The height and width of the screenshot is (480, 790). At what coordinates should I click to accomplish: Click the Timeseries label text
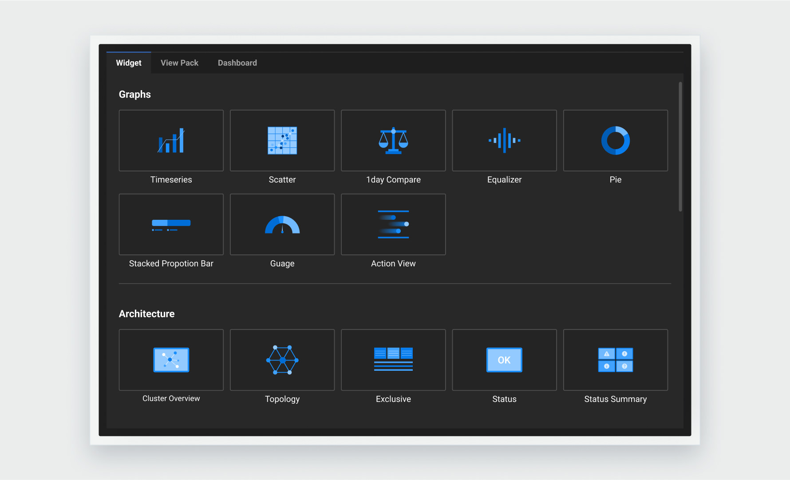[x=171, y=180]
